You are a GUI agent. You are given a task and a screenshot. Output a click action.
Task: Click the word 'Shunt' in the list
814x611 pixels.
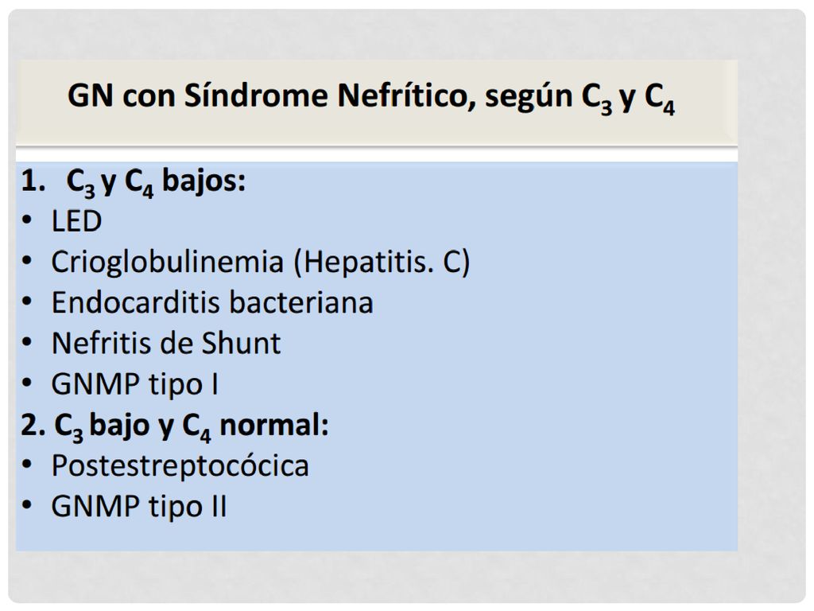[x=241, y=344]
